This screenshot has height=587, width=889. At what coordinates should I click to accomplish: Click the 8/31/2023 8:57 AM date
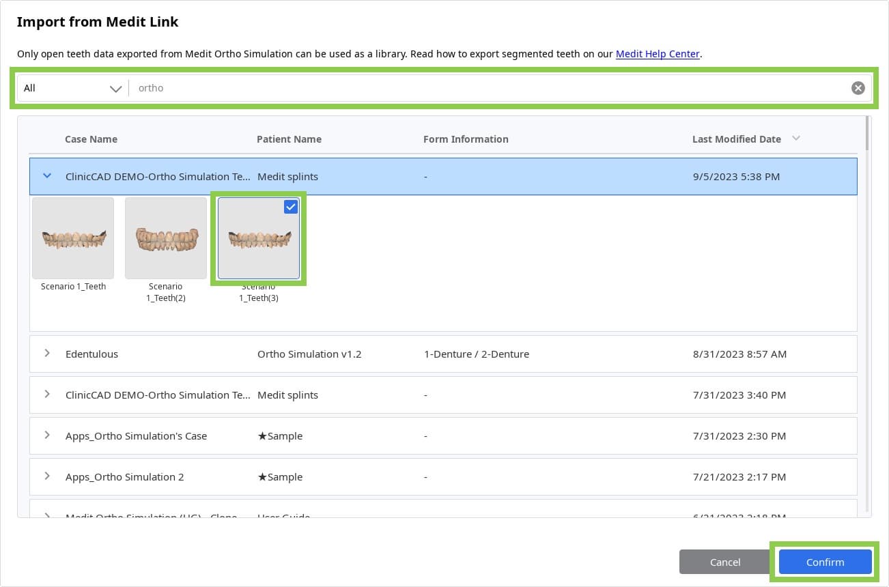pyautogui.click(x=739, y=354)
